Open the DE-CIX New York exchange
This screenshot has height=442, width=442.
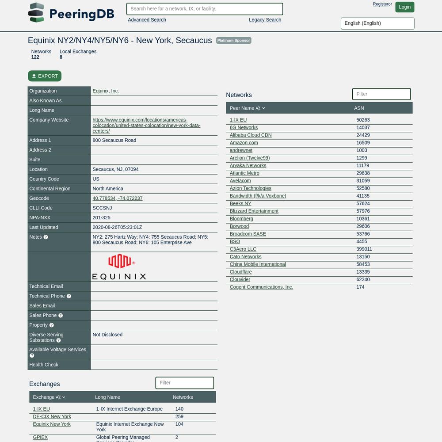52,417
